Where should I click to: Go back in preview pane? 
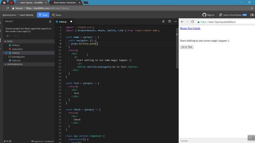coord(182,22)
